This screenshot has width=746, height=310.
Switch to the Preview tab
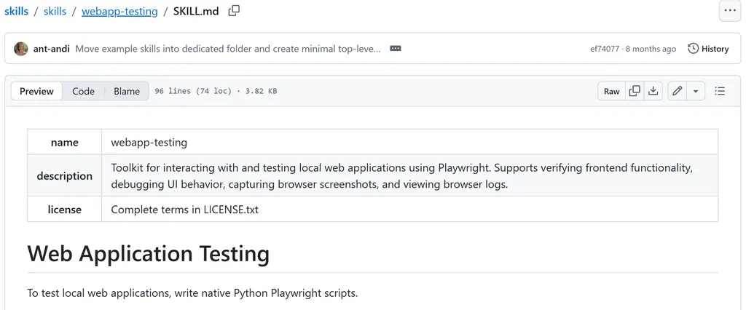point(36,91)
